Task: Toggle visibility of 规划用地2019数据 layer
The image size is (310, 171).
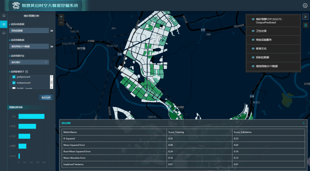Action: point(253,66)
